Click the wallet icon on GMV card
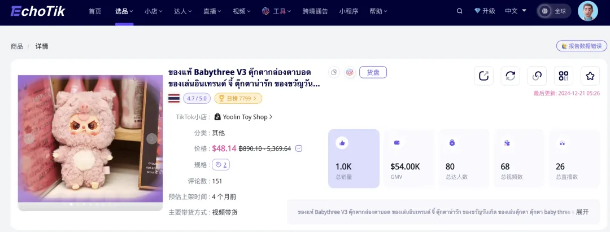Viewport: 610px width, 232px height. click(x=397, y=143)
